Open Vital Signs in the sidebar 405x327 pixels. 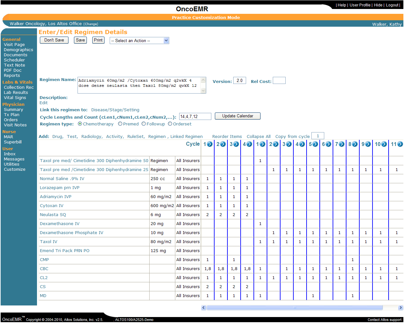[15, 97]
